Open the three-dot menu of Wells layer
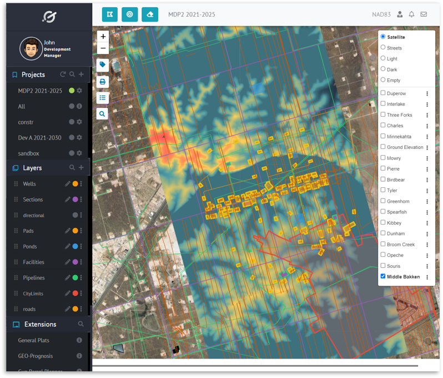The height and width of the screenshot is (378, 443). point(81,184)
